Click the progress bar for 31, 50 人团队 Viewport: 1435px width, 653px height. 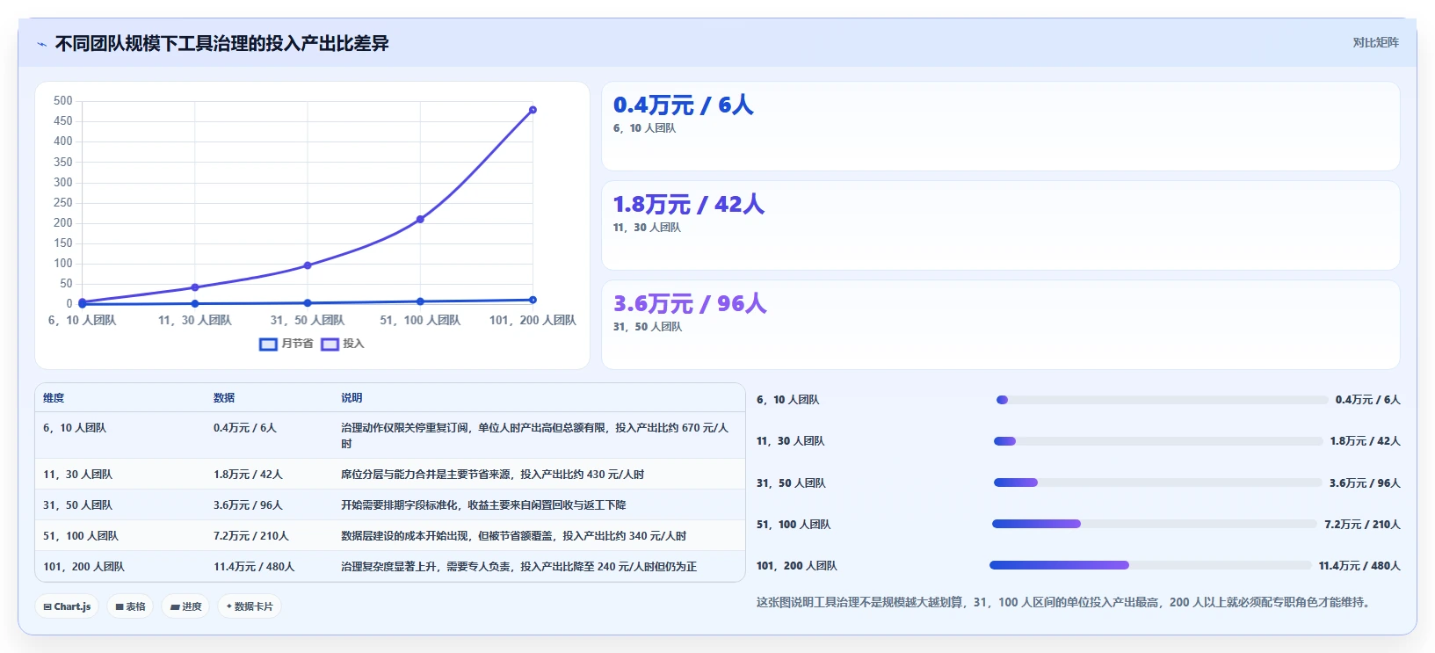click(1158, 482)
